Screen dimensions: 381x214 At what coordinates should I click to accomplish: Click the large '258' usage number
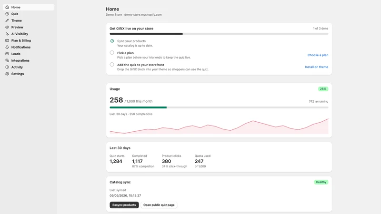[x=116, y=100]
